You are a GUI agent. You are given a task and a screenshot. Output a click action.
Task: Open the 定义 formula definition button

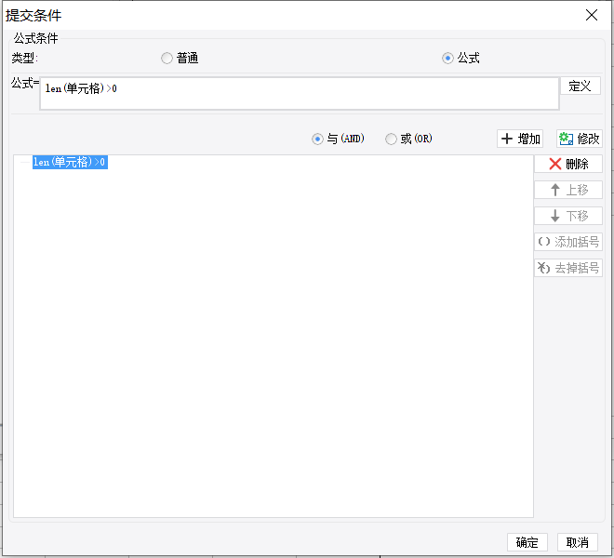point(580,86)
